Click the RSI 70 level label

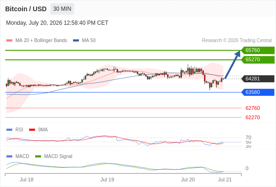(x=248, y=137)
